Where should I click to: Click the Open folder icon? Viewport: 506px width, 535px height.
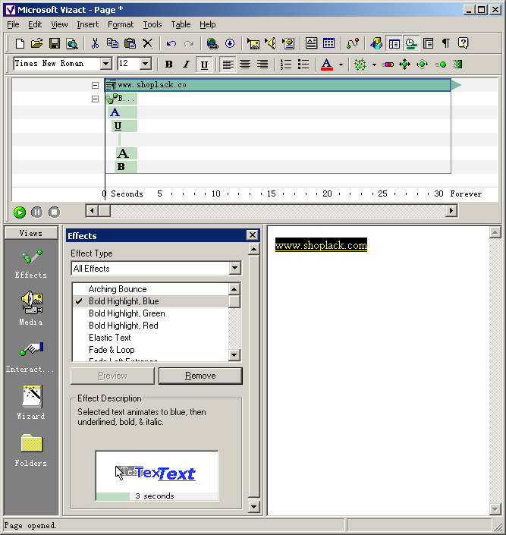pyautogui.click(x=36, y=43)
